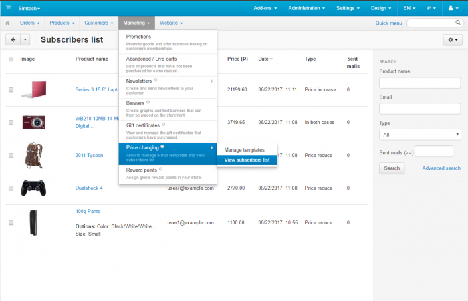This screenshot has width=468, height=301.
Task: Check the Series 3 15.6" Laptop row checkbox
Action: pyautogui.click(x=11, y=89)
